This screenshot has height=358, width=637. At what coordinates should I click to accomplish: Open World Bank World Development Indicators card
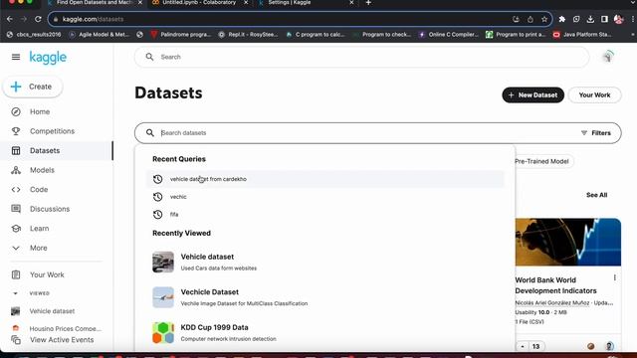(x=555, y=285)
